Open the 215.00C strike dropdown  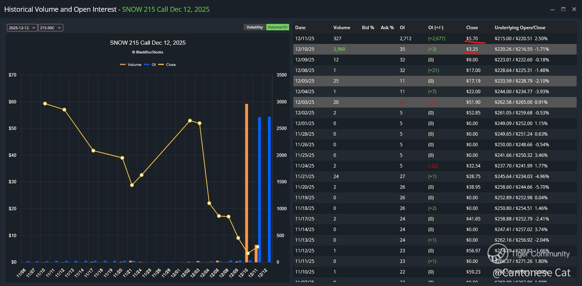pos(50,28)
